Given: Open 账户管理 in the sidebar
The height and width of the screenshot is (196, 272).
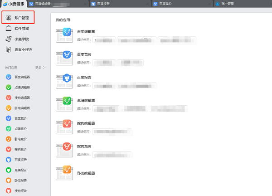Looking at the screenshot, I should coord(18,18).
